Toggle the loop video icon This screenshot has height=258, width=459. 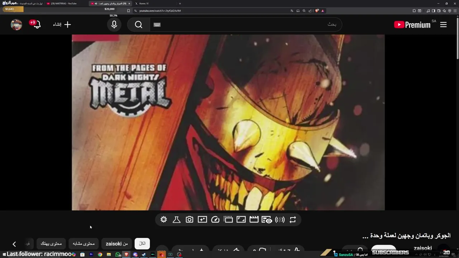point(293,220)
